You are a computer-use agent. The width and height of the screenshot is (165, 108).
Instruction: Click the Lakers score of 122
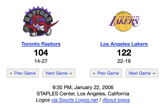(x=124, y=53)
